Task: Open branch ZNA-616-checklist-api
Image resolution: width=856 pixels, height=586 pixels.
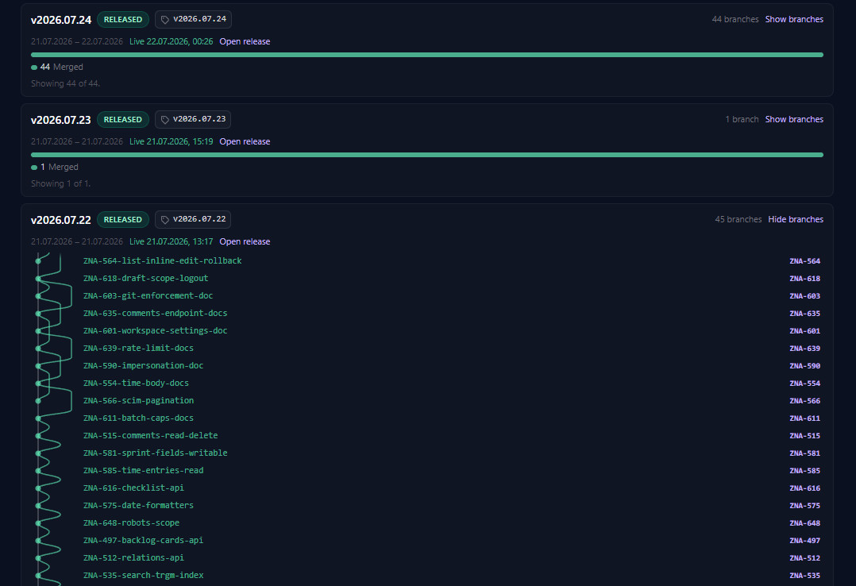Action: (x=133, y=488)
